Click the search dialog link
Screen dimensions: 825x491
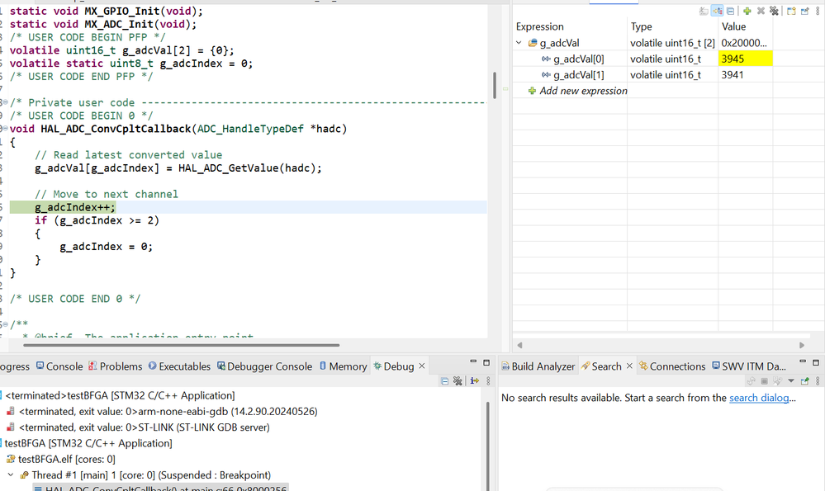759,398
